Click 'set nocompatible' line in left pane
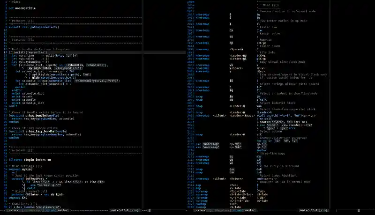 [x=22, y=8]
